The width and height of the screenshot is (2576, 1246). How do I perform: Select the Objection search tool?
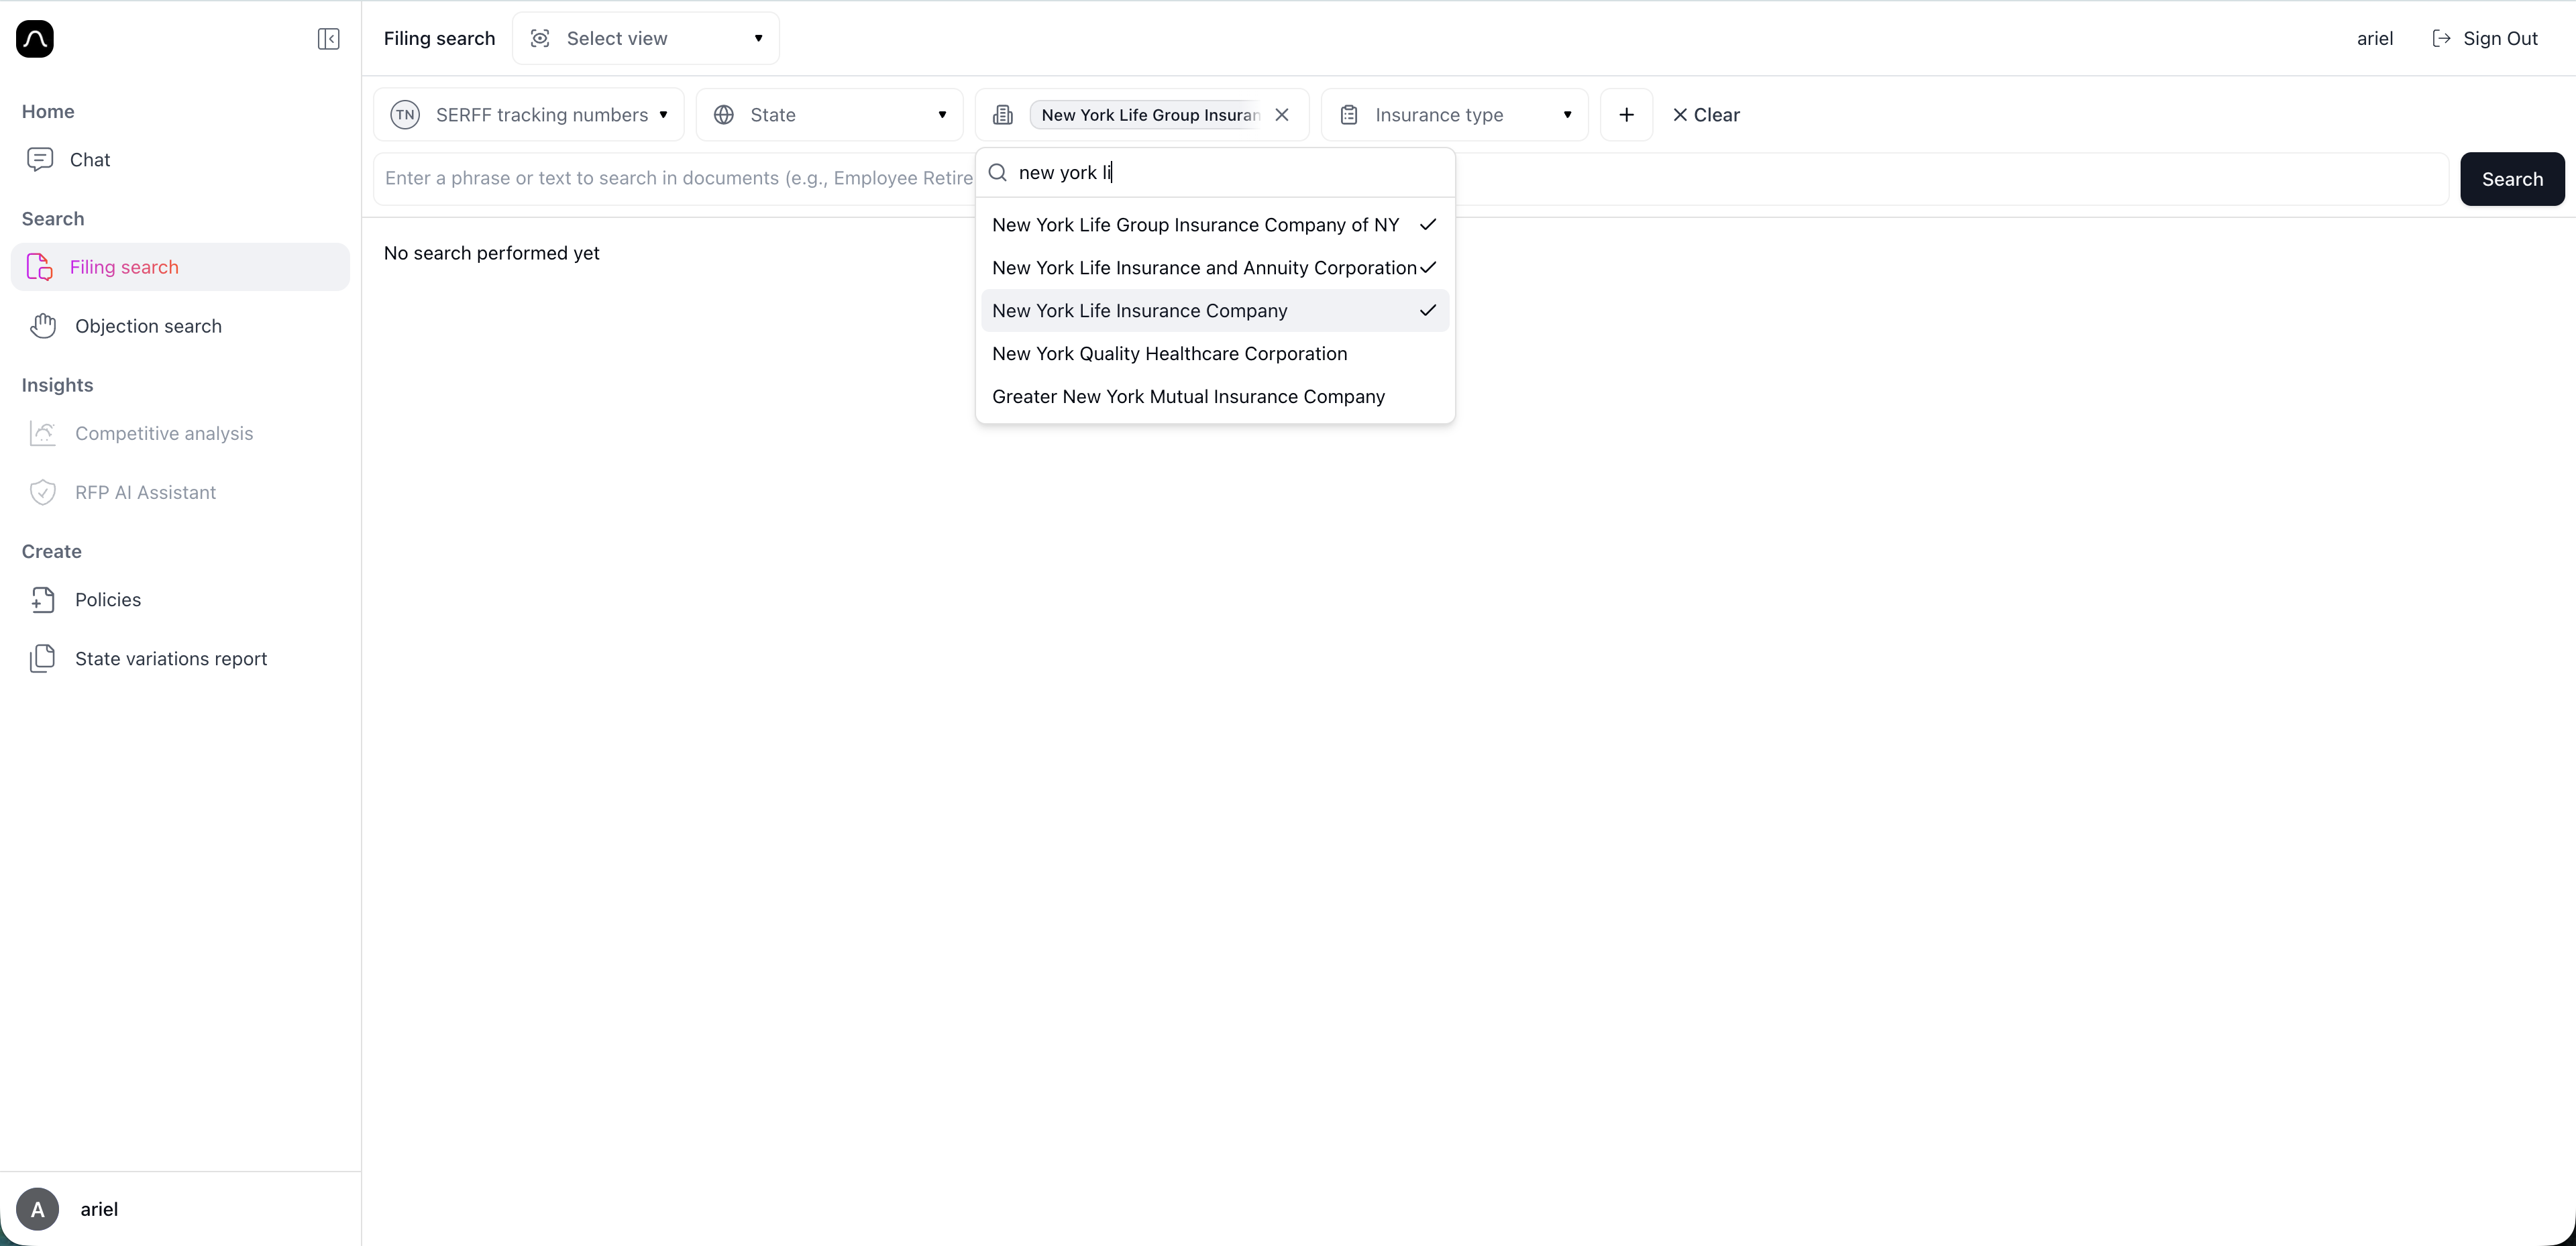[x=148, y=326]
